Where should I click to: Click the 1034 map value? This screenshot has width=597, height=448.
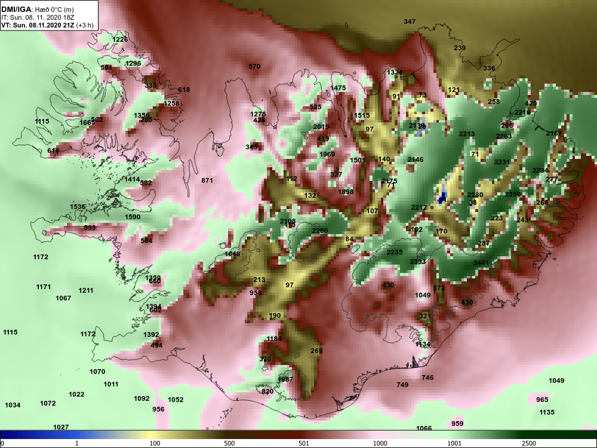click(13, 406)
